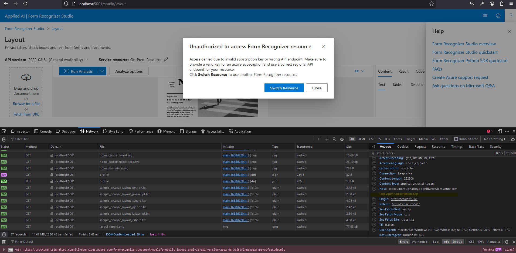Viewport: 516px width, 253px height.
Task: Edit service resource with pencil icon
Action: pyautogui.click(x=166, y=59)
